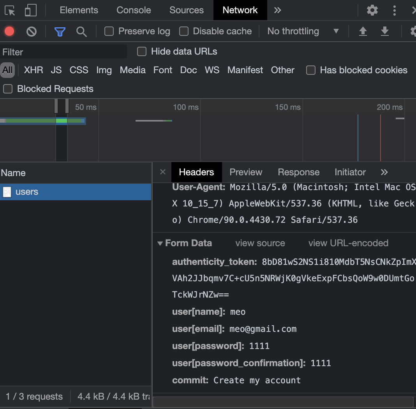Viewport: 416px width, 409px height.
Task: Open the Preview tab
Action: click(x=246, y=172)
